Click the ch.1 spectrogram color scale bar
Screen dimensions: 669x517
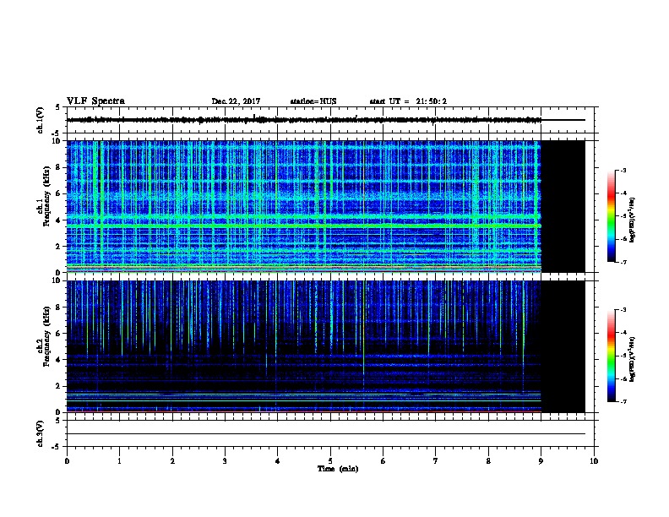pos(611,216)
